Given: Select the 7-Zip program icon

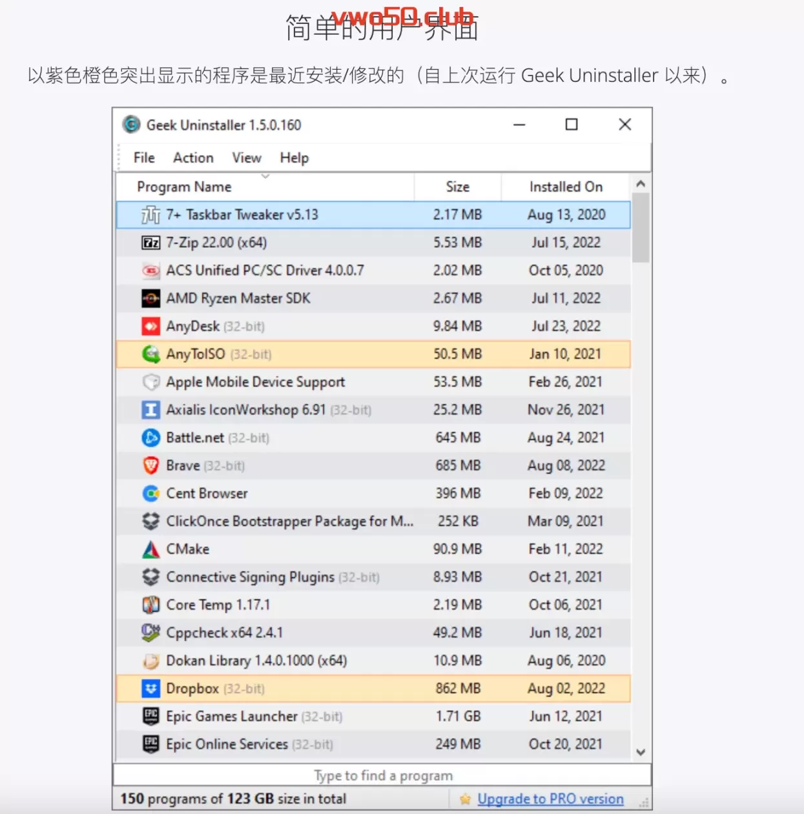Looking at the screenshot, I should pyautogui.click(x=150, y=243).
